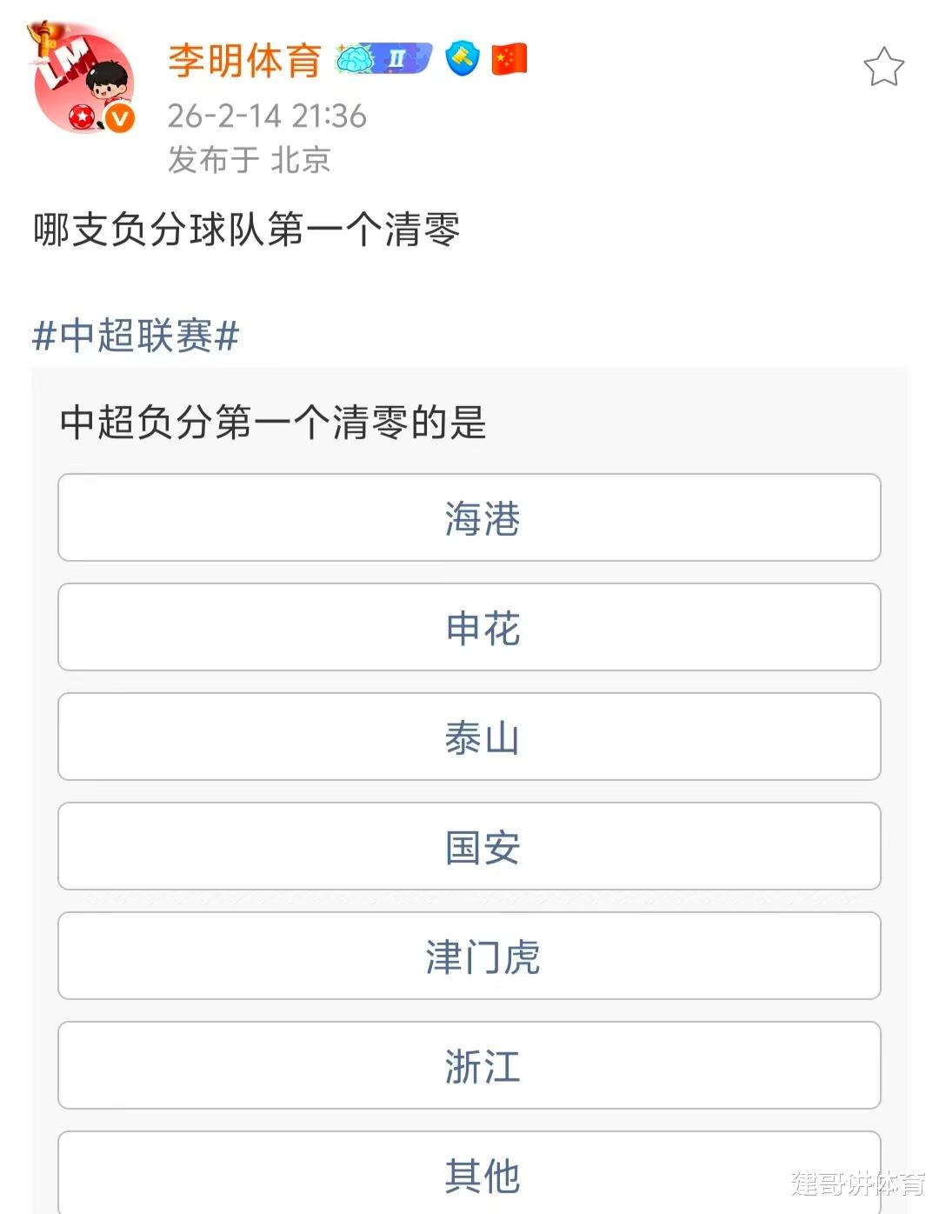939x1214 pixels.
Task: Open the 李明体育 username link
Action: pyautogui.click(x=244, y=60)
